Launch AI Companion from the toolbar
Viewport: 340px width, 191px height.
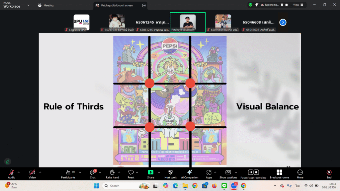pos(190,173)
